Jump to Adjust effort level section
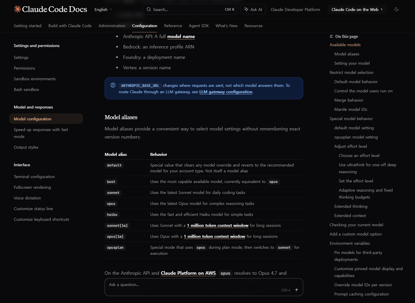 tap(351, 146)
